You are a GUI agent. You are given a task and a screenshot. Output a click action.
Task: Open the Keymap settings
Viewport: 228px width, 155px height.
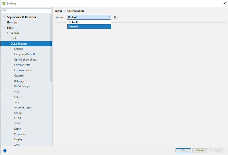tap(12, 22)
